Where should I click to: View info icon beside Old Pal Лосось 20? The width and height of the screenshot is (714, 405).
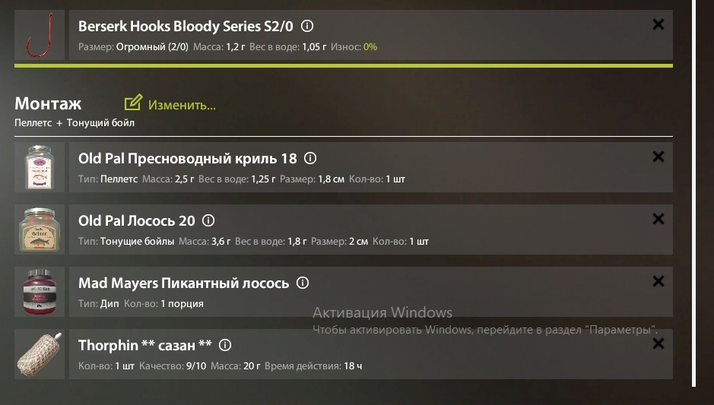[x=208, y=220]
